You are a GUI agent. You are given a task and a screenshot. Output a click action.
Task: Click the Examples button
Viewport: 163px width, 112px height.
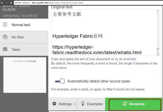tap(91, 104)
